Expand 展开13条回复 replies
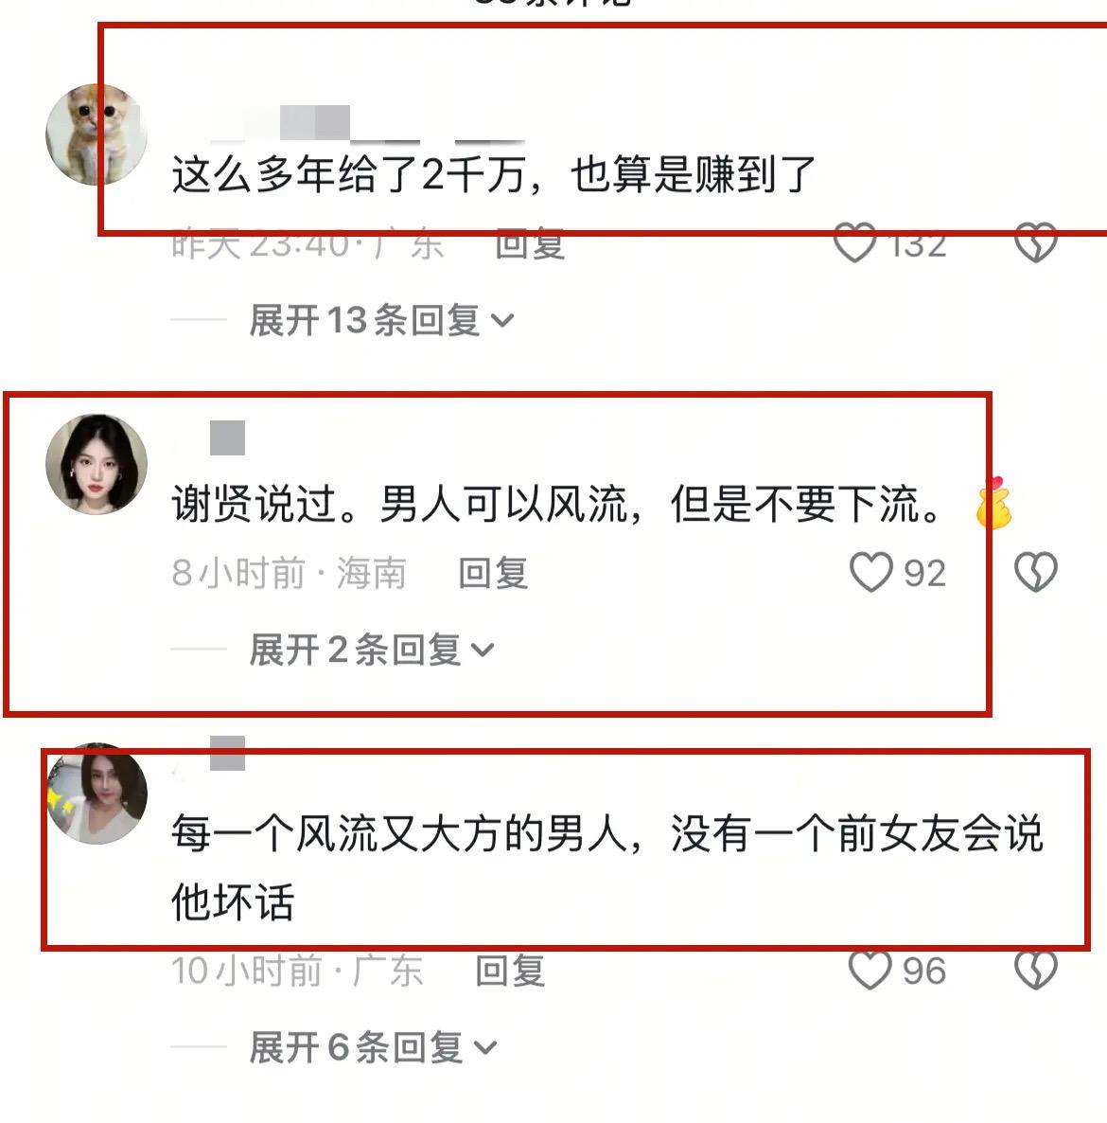1107x1123 pixels. point(381,320)
